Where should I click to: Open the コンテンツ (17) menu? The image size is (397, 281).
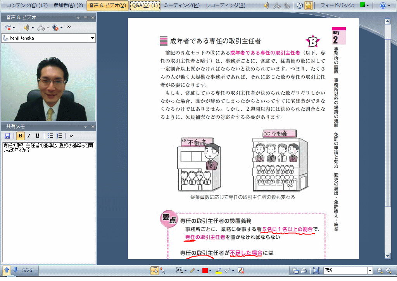pos(27,5)
